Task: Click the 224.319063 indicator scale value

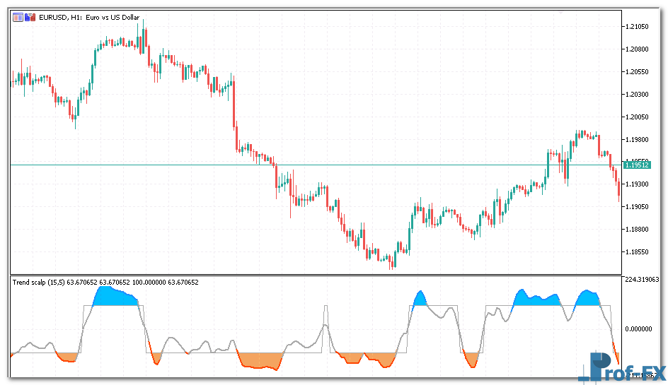Action: 643,279
